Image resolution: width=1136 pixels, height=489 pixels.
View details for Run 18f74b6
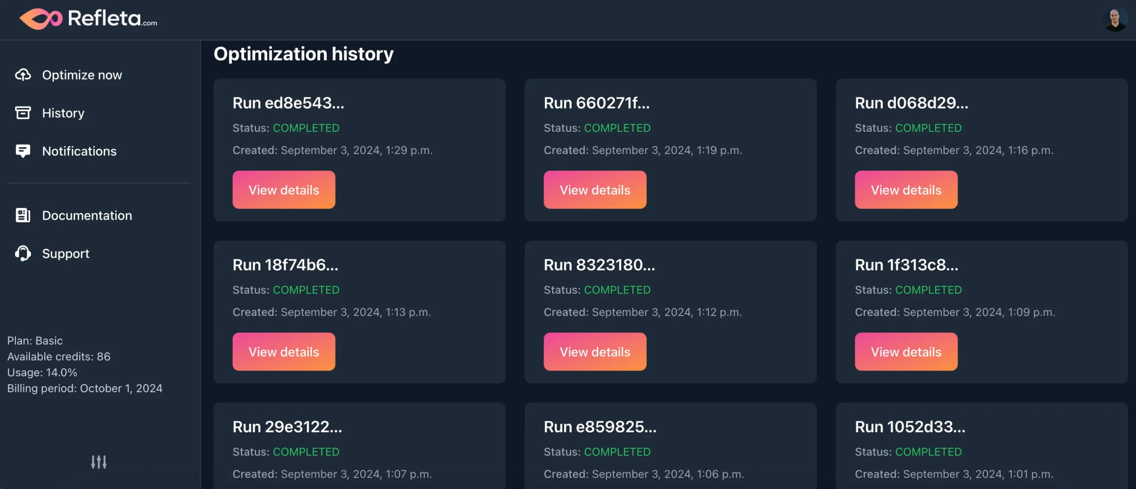click(x=284, y=351)
